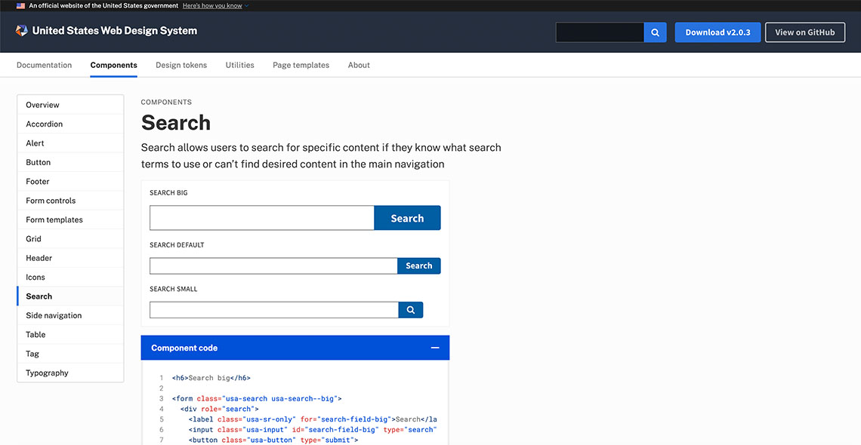Screen dimensions: 861x445
Task: Click "An official website" banner text
Action: [103, 5]
